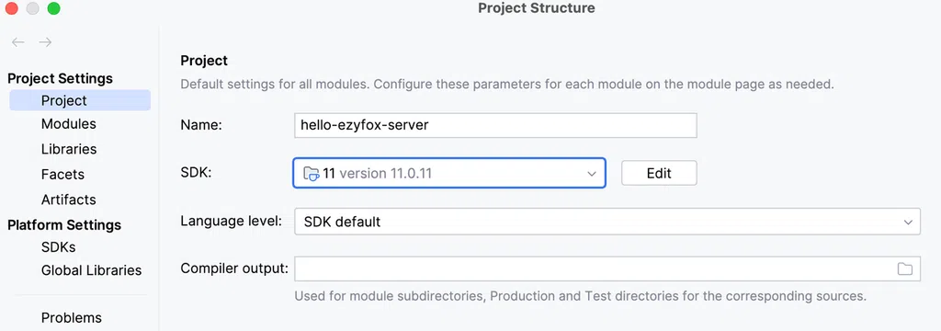Click the Edit button next to SDK
This screenshot has width=941, height=331.
pos(658,173)
